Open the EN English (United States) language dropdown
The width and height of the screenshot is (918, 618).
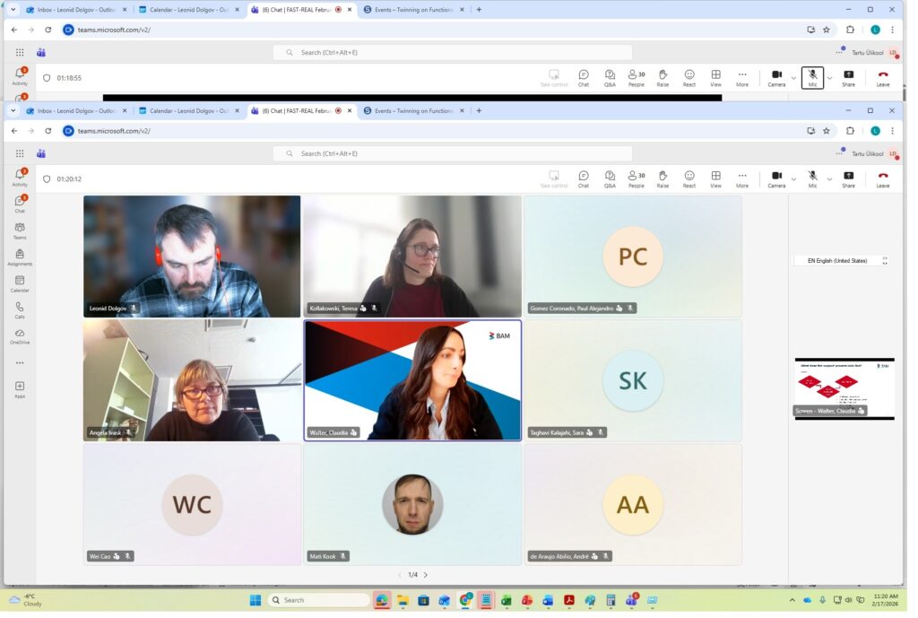click(x=841, y=261)
